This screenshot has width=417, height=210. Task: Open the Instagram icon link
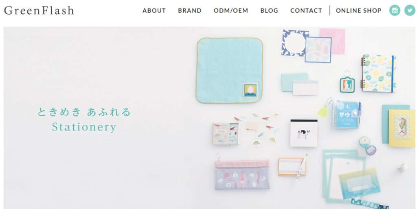coord(395,10)
